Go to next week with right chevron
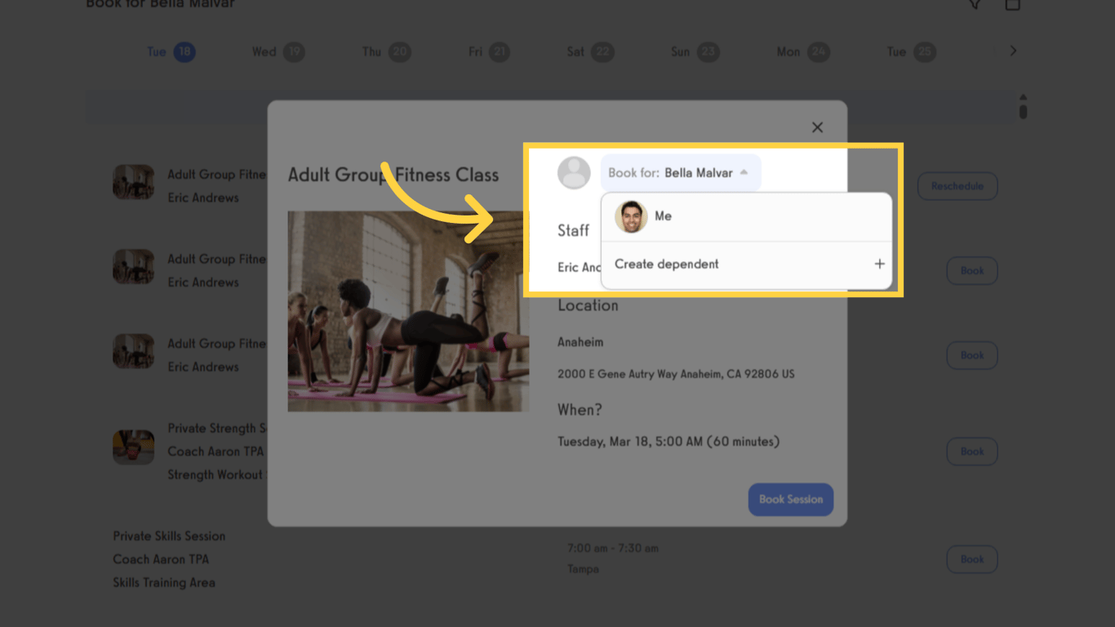The width and height of the screenshot is (1115, 627). pos(1013,51)
